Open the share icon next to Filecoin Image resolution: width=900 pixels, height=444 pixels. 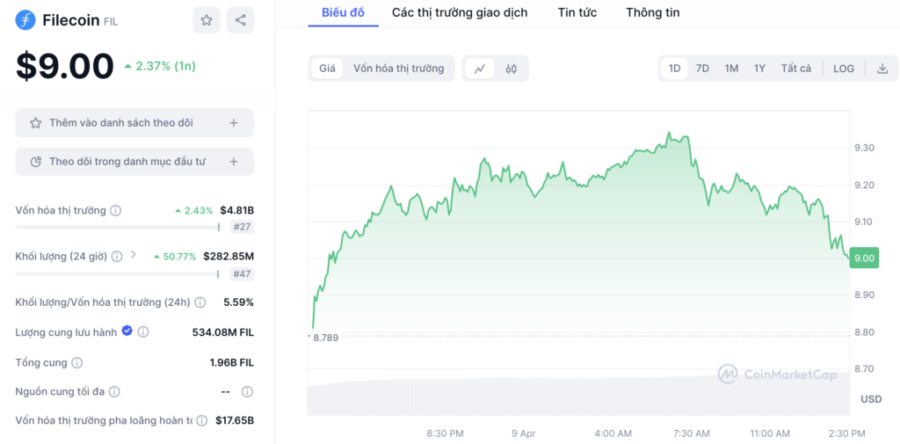pyautogui.click(x=241, y=20)
